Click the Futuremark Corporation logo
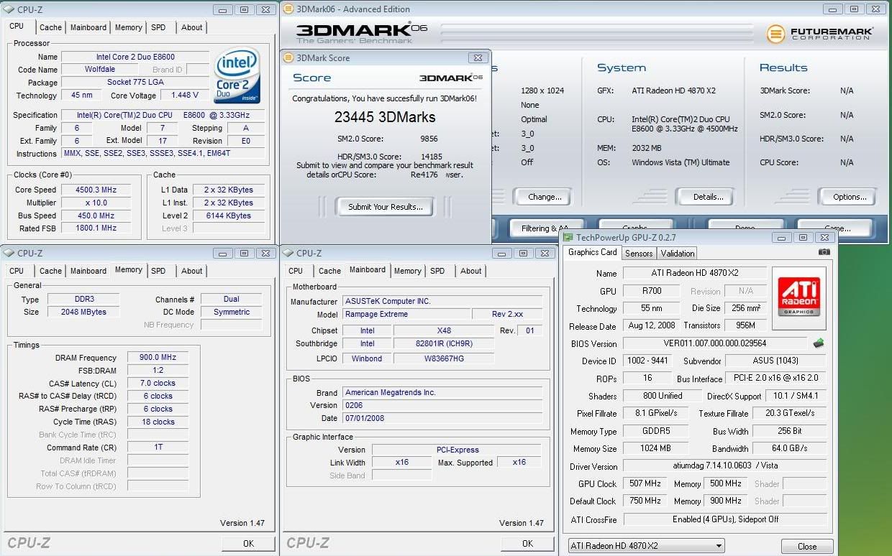Image resolution: width=892 pixels, height=556 pixels. point(820,33)
